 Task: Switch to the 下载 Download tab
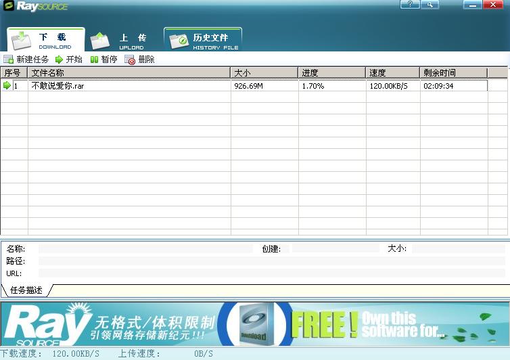[46, 41]
